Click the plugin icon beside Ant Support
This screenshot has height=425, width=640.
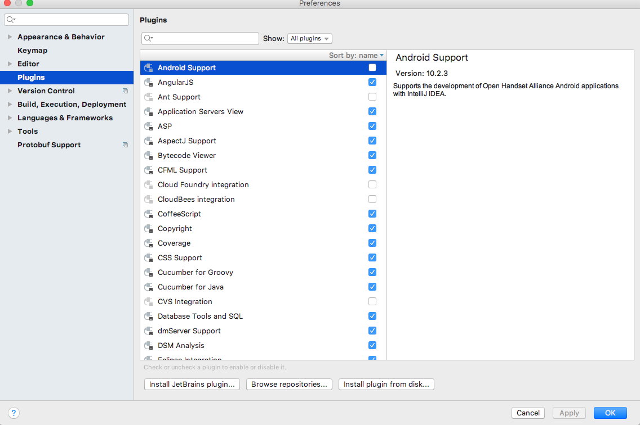[149, 97]
